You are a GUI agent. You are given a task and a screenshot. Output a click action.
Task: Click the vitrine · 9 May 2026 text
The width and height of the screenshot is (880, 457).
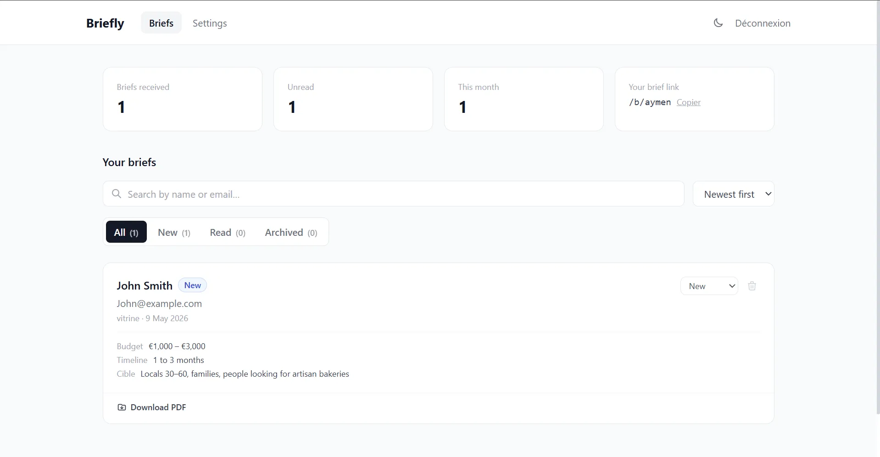point(152,318)
